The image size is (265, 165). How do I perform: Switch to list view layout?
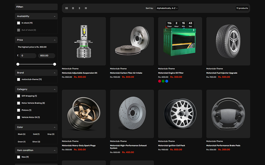[86, 8]
